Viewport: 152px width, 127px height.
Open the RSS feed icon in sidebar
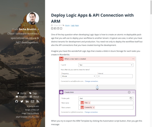(x=38, y=101)
